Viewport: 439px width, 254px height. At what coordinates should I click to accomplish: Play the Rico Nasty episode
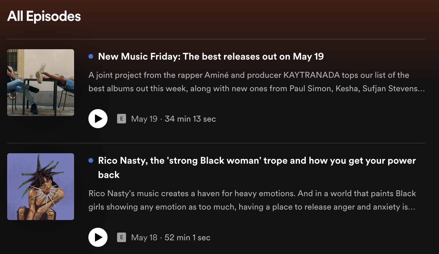click(98, 237)
